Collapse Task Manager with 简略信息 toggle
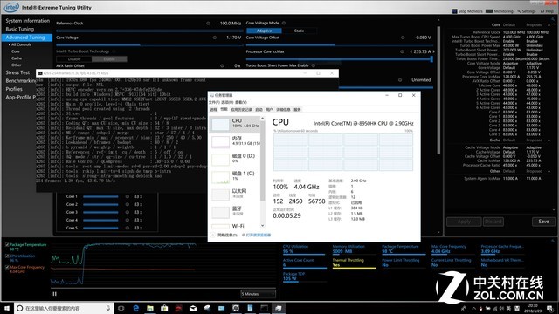This screenshot has height=314, width=559. tap(224, 235)
